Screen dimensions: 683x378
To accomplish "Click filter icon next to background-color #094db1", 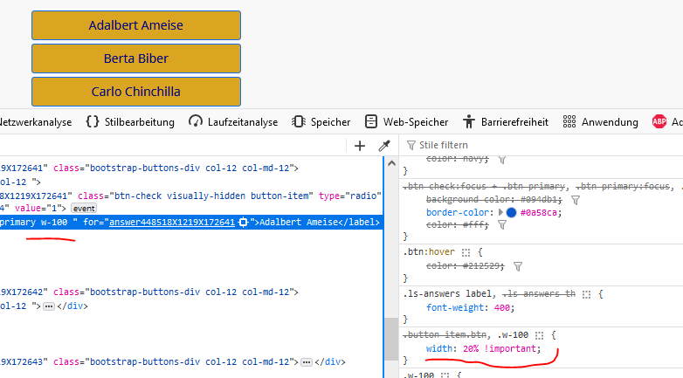I will click(575, 199).
